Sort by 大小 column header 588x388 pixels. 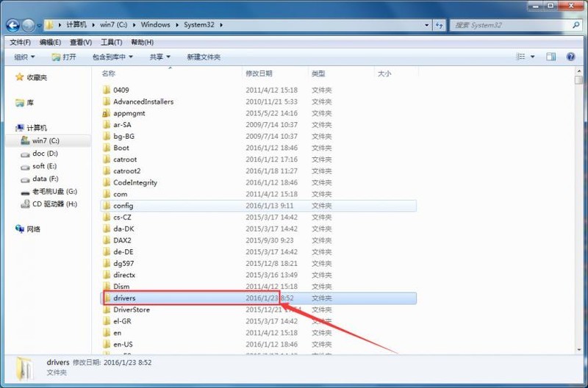click(x=384, y=73)
